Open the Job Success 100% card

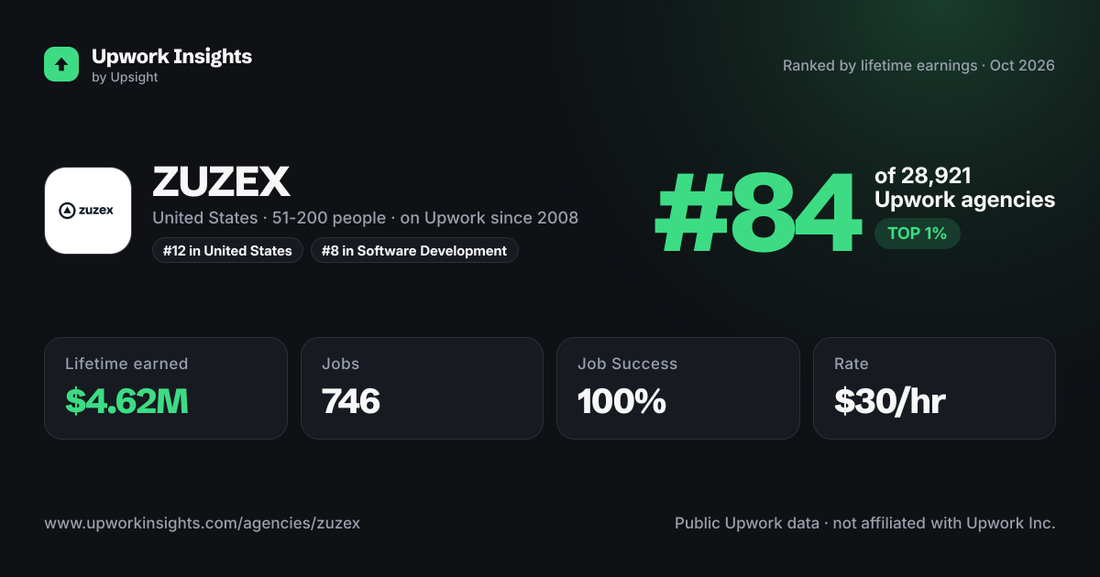pyautogui.click(x=678, y=388)
